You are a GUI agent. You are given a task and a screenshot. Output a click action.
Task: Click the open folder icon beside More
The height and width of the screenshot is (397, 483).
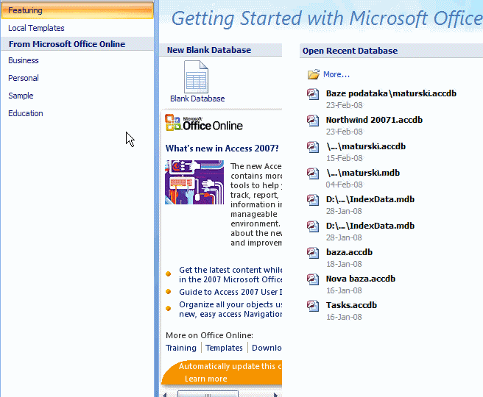point(313,74)
